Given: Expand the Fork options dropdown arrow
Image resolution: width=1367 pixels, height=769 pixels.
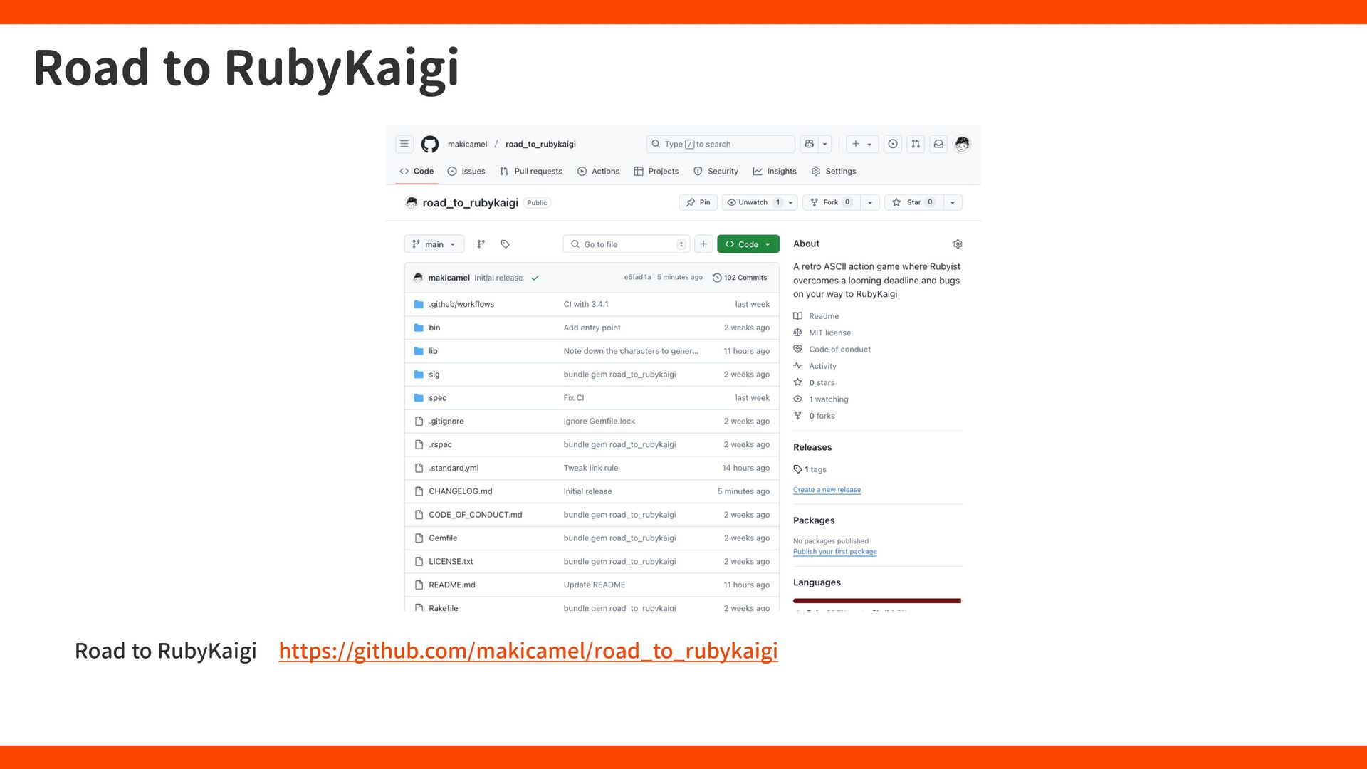Looking at the screenshot, I should coord(870,202).
